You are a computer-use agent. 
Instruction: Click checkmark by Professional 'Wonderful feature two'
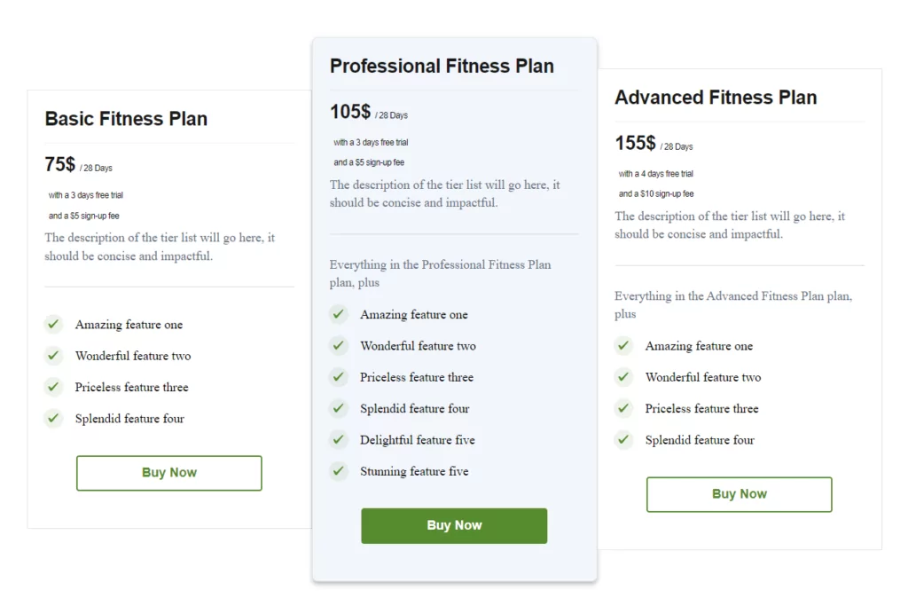point(339,345)
